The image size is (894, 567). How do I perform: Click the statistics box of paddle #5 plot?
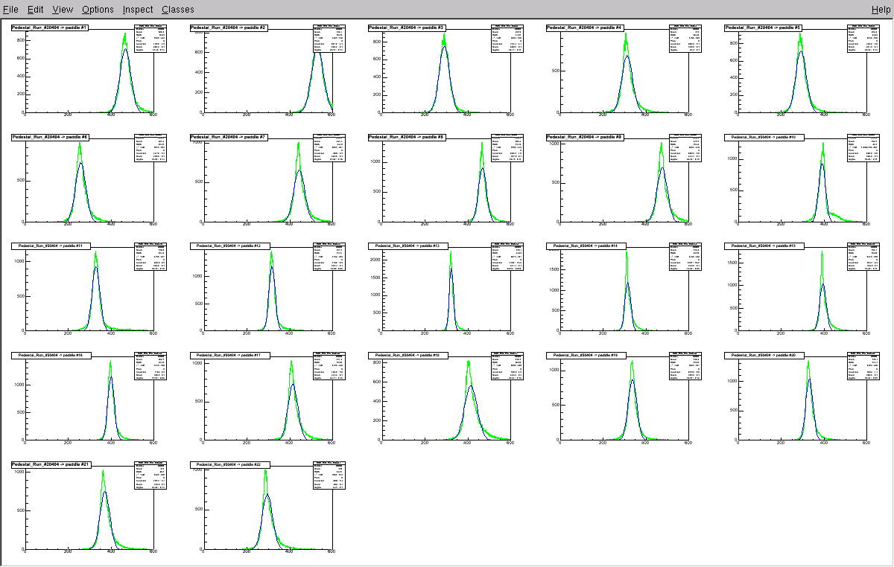coord(863,39)
